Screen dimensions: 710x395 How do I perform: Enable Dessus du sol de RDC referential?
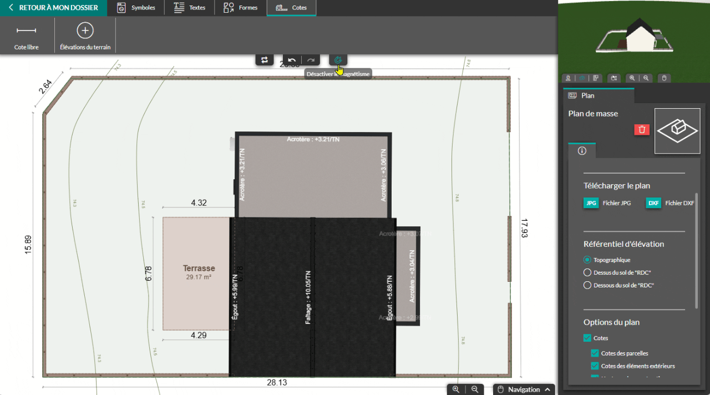(x=587, y=272)
